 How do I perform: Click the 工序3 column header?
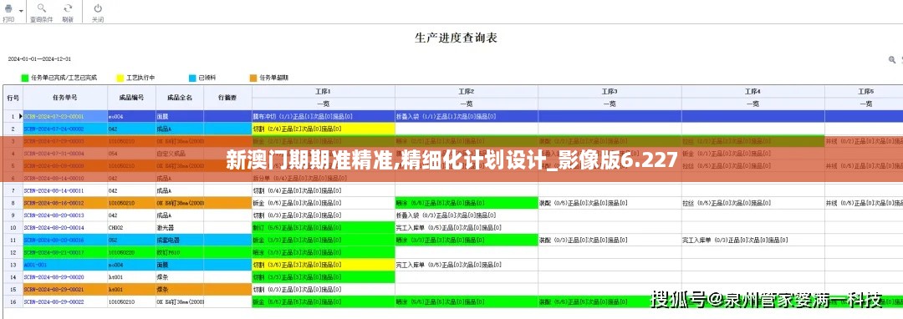[610, 91]
